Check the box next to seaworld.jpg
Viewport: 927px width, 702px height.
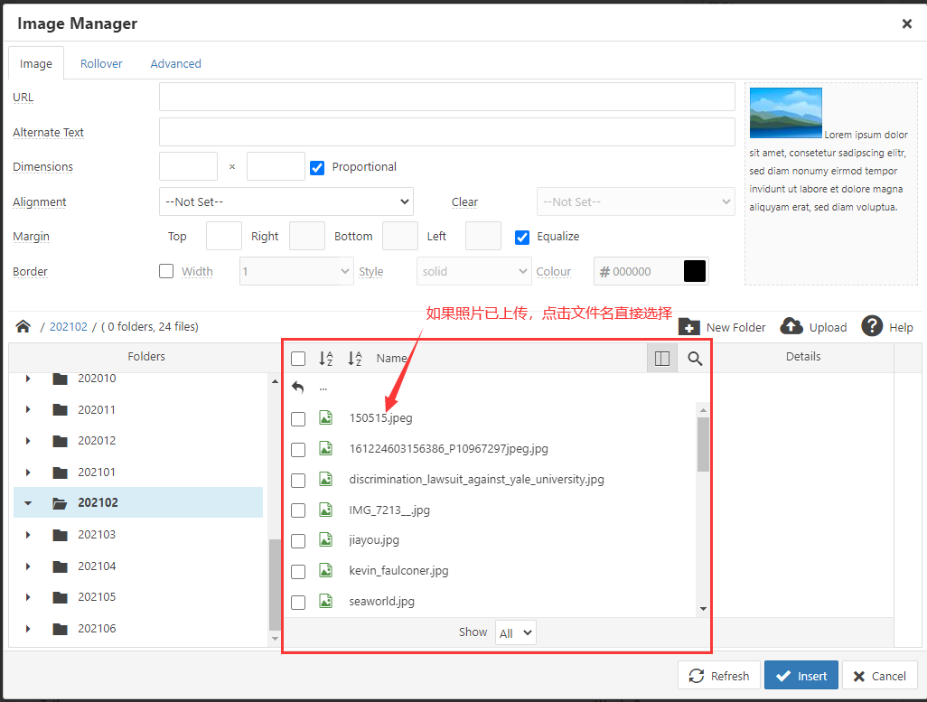tap(298, 602)
